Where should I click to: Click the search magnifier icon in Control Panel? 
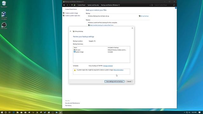[174, 5]
